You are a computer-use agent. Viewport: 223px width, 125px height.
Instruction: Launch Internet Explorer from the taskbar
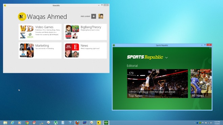coord(13,123)
